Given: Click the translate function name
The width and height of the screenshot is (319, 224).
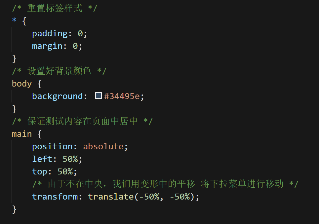Looking at the screenshot, I should click(110, 197).
